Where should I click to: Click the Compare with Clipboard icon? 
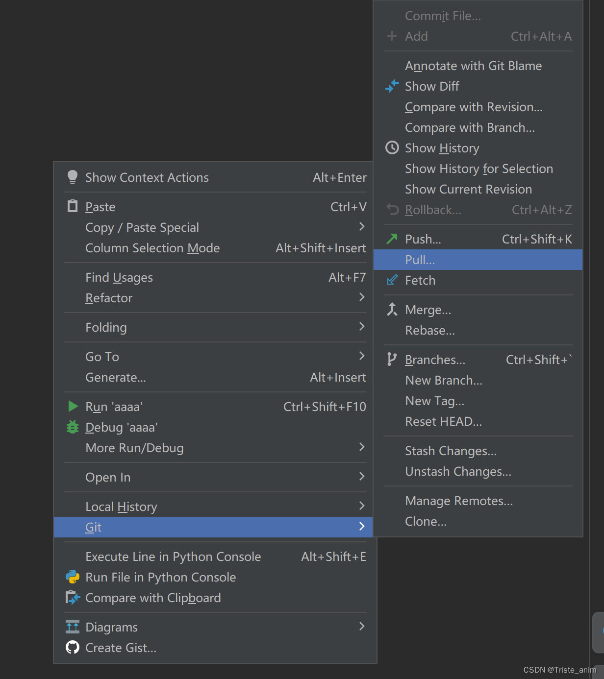click(x=73, y=597)
